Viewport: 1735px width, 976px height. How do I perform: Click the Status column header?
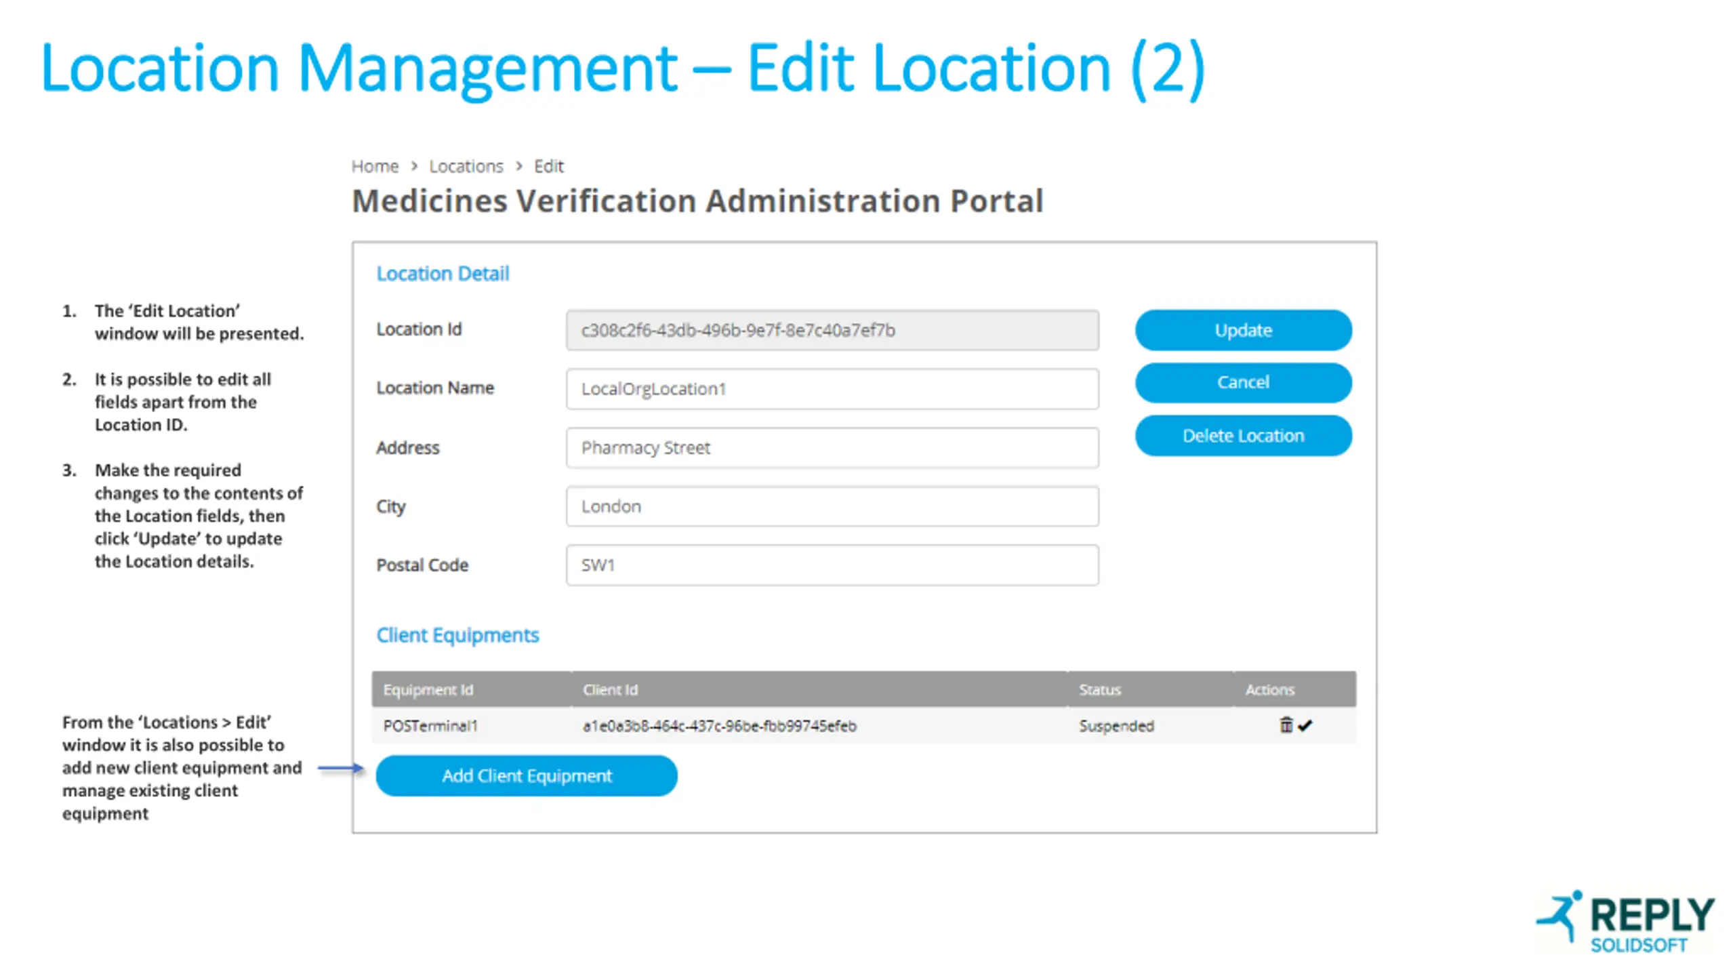[1099, 689]
